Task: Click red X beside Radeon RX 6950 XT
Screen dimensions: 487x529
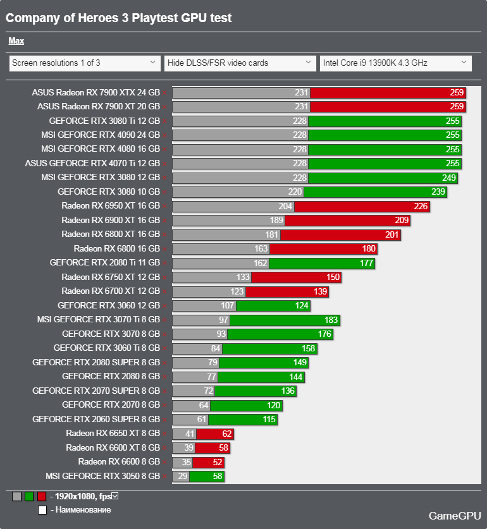Action: pyautogui.click(x=164, y=206)
